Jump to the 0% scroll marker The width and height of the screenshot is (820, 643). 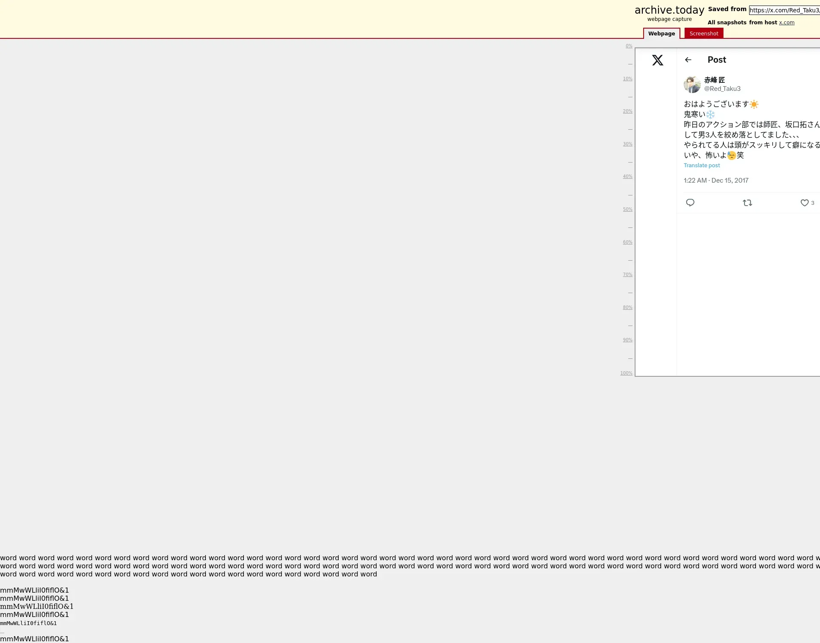coord(629,46)
